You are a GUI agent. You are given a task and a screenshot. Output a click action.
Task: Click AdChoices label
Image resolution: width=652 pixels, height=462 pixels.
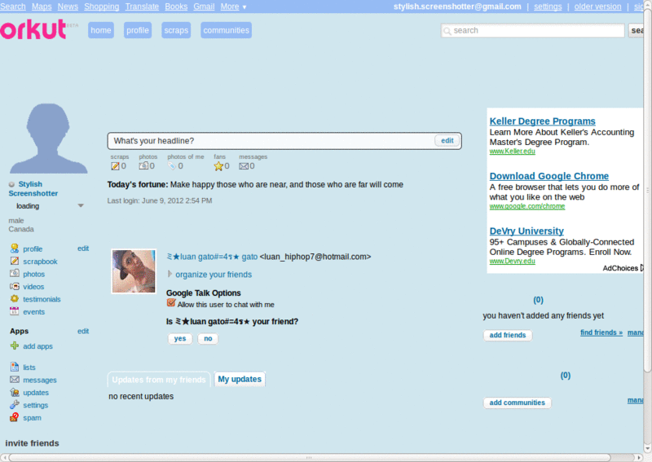[x=620, y=268]
